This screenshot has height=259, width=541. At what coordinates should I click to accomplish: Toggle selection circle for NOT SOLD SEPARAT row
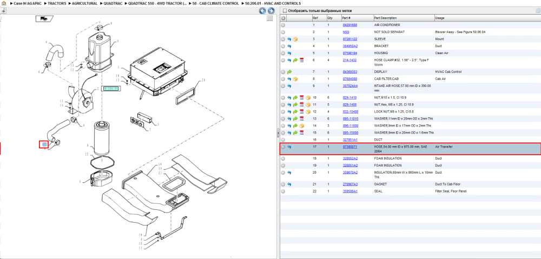click(283, 32)
